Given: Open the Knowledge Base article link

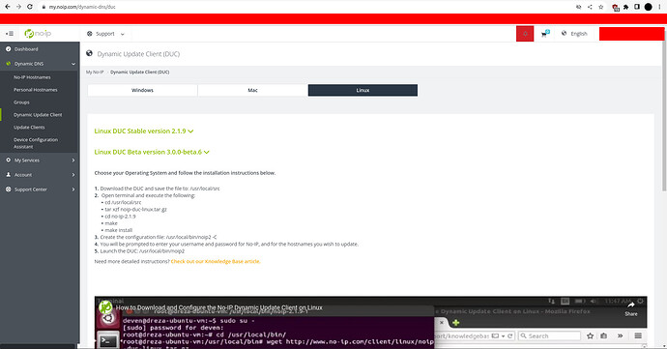Looking at the screenshot, I should [216, 262].
